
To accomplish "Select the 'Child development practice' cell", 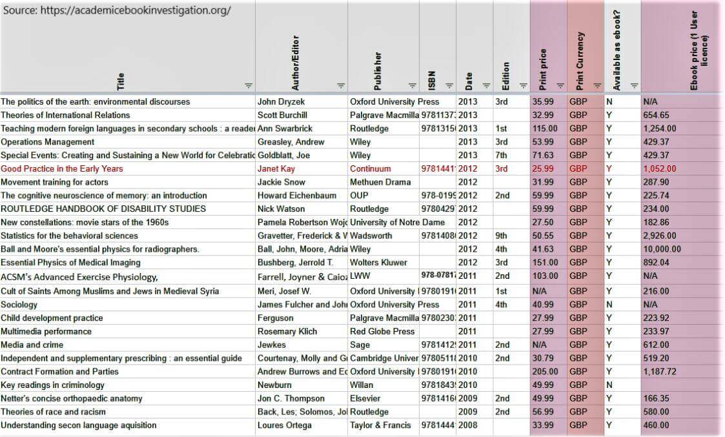I will pyautogui.click(x=128, y=318).
